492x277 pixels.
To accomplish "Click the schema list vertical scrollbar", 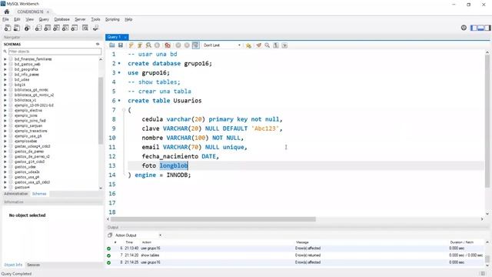I will click(101, 110).
